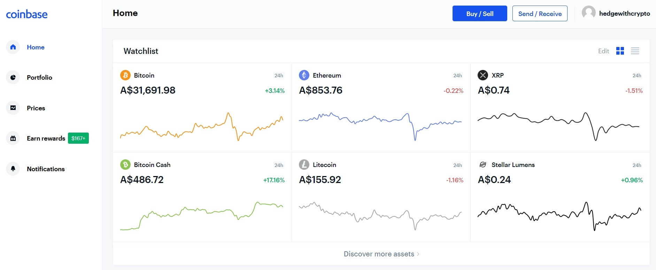Image resolution: width=656 pixels, height=270 pixels.
Task: Click the Bitcoin Cash price A$486.72
Action: pyautogui.click(x=142, y=180)
